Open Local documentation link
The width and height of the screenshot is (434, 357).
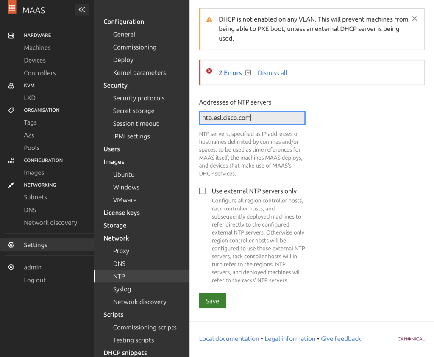[x=229, y=339]
